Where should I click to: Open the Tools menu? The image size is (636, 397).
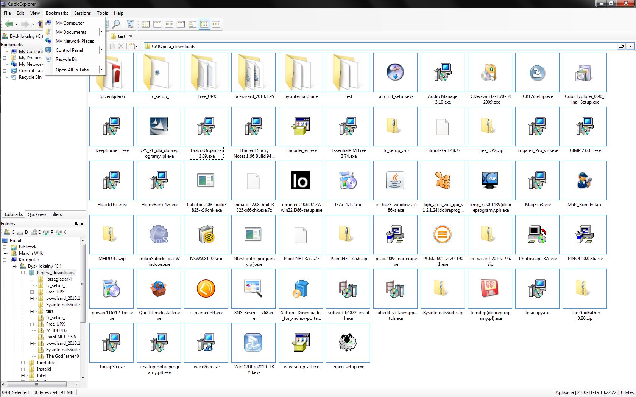tap(102, 13)
